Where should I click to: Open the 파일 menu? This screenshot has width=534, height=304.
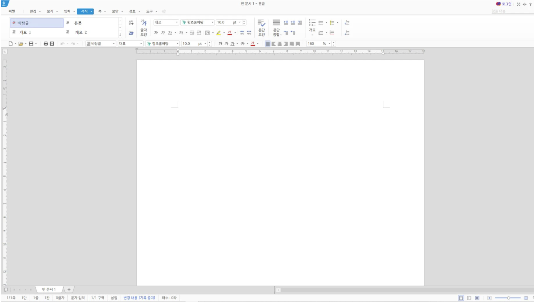pyautogui.click(x=12, y=11)
